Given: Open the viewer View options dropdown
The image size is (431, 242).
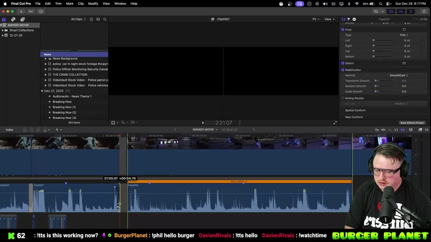Looking at the screenshot, I should coord(329,19).
